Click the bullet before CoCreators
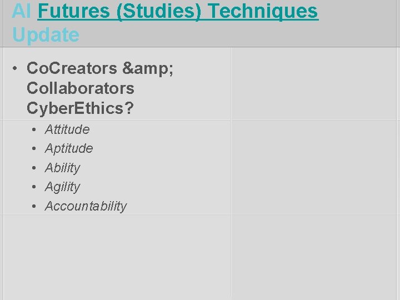 tap(15, 68)
